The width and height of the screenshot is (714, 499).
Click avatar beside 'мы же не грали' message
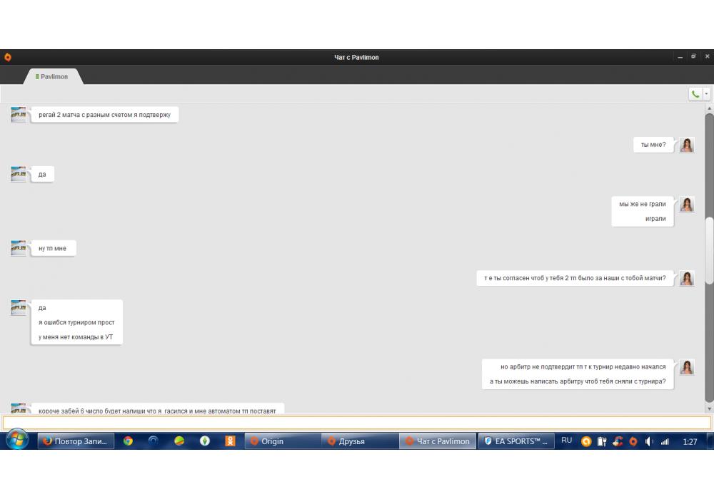[687, 204]
